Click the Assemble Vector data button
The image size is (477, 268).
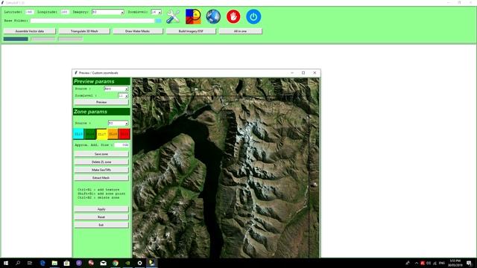click(30, 31)
